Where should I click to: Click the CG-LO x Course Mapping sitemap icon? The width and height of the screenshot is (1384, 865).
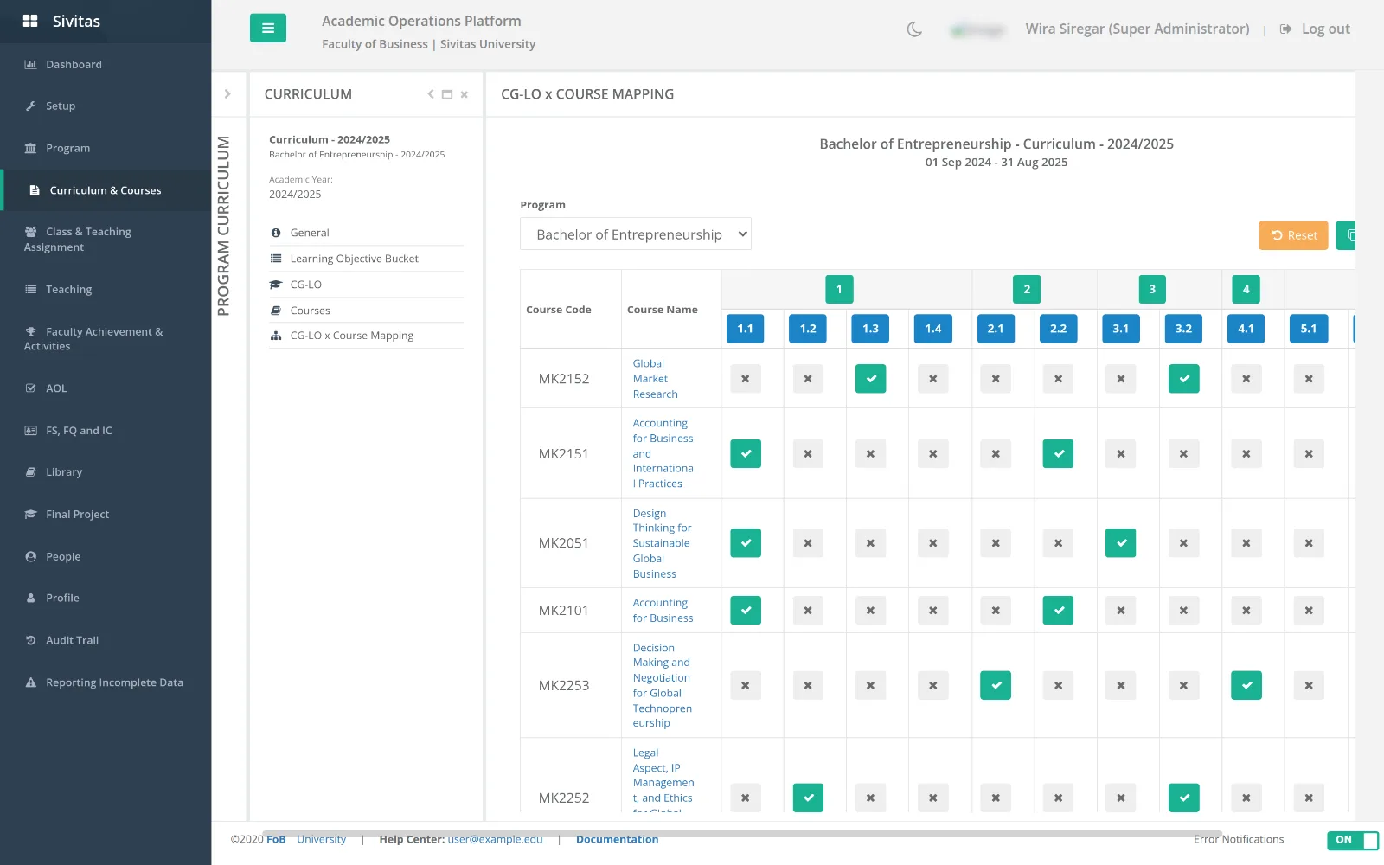tap(276, 336)
